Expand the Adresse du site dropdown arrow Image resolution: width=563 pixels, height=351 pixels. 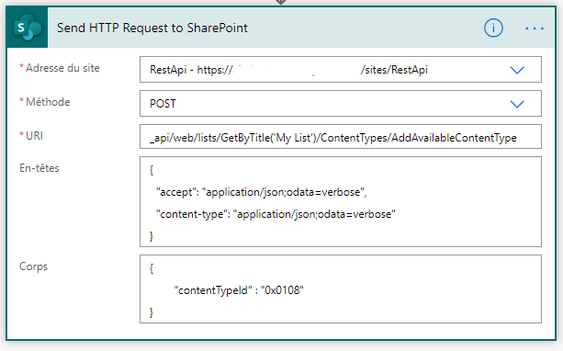tap(517, 70)
